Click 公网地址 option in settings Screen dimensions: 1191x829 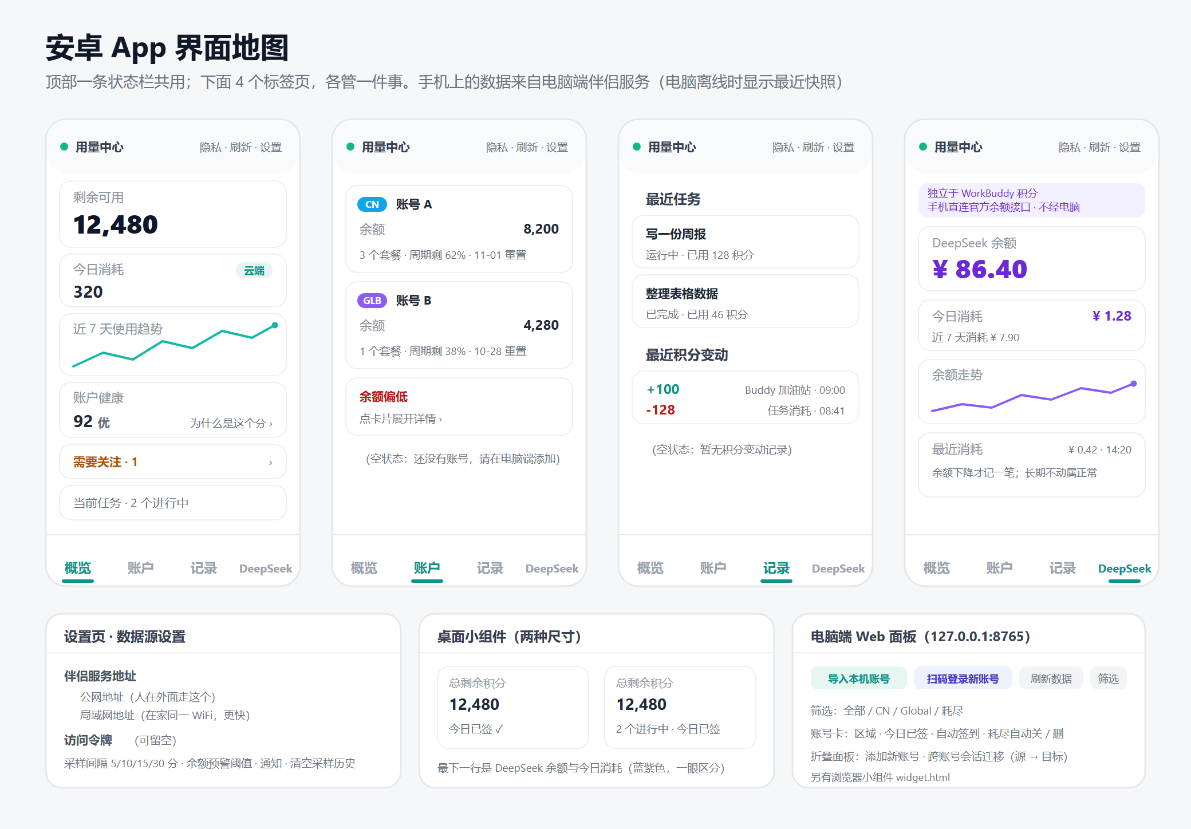tap(148, 697)
